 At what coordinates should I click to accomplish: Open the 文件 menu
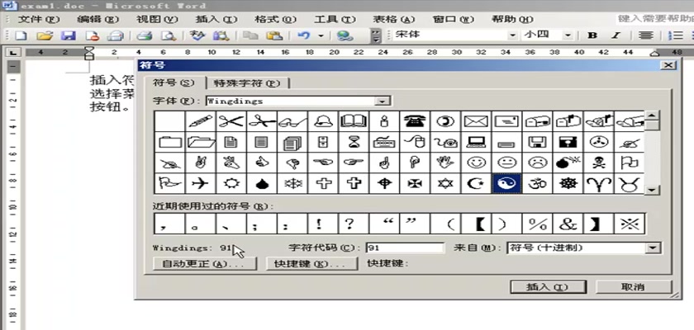(39, 20)
